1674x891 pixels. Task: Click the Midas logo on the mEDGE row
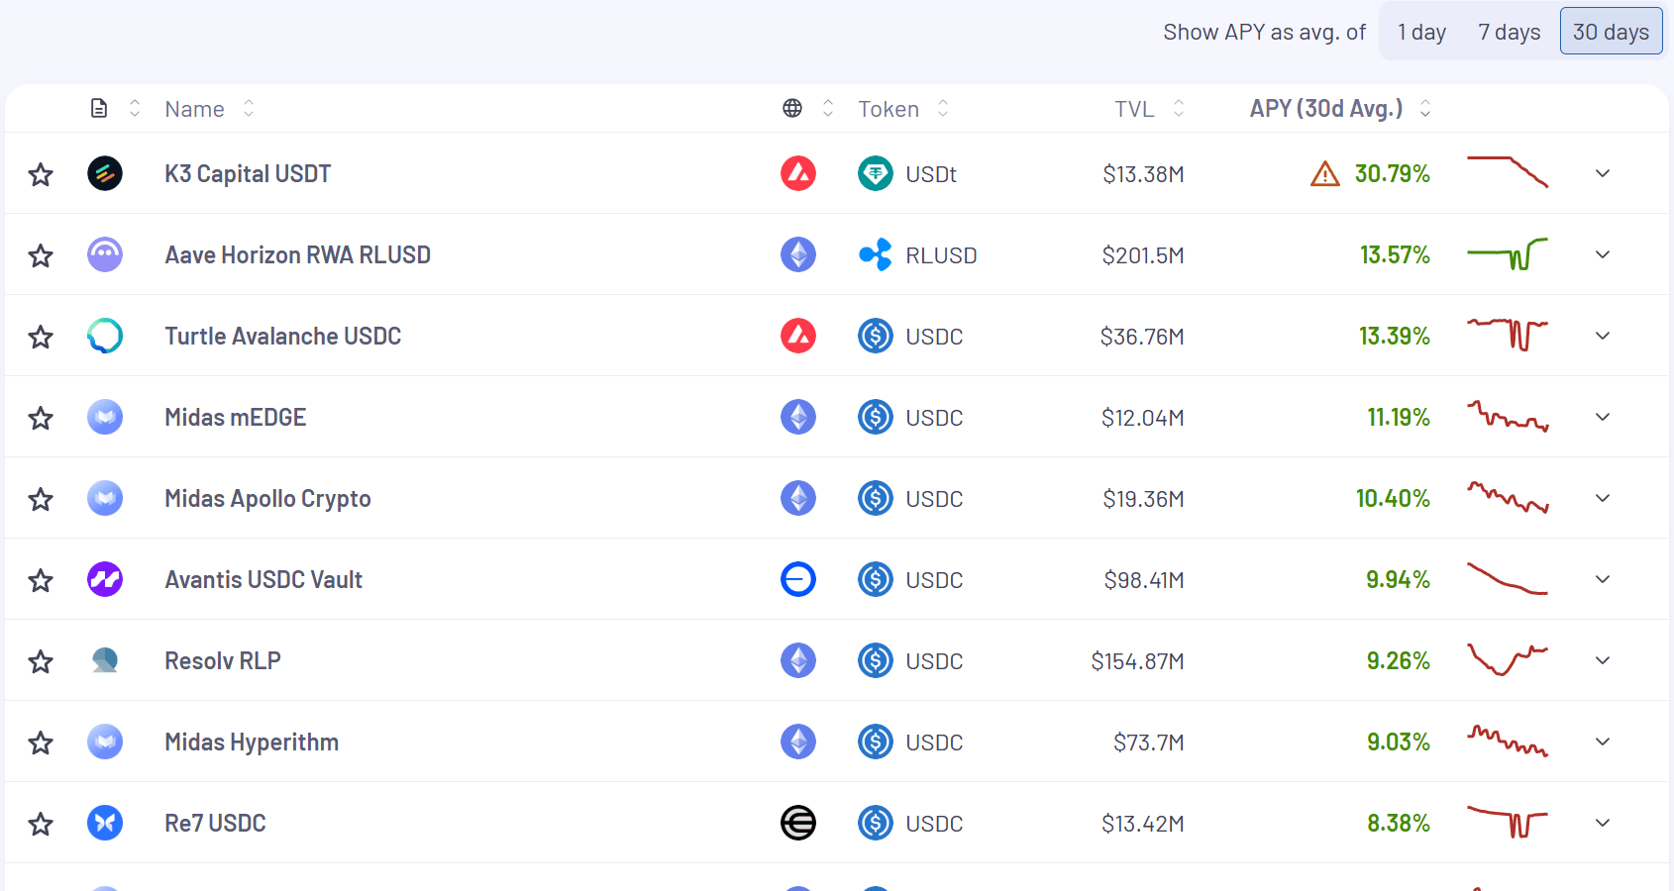(x=105, y=418)
